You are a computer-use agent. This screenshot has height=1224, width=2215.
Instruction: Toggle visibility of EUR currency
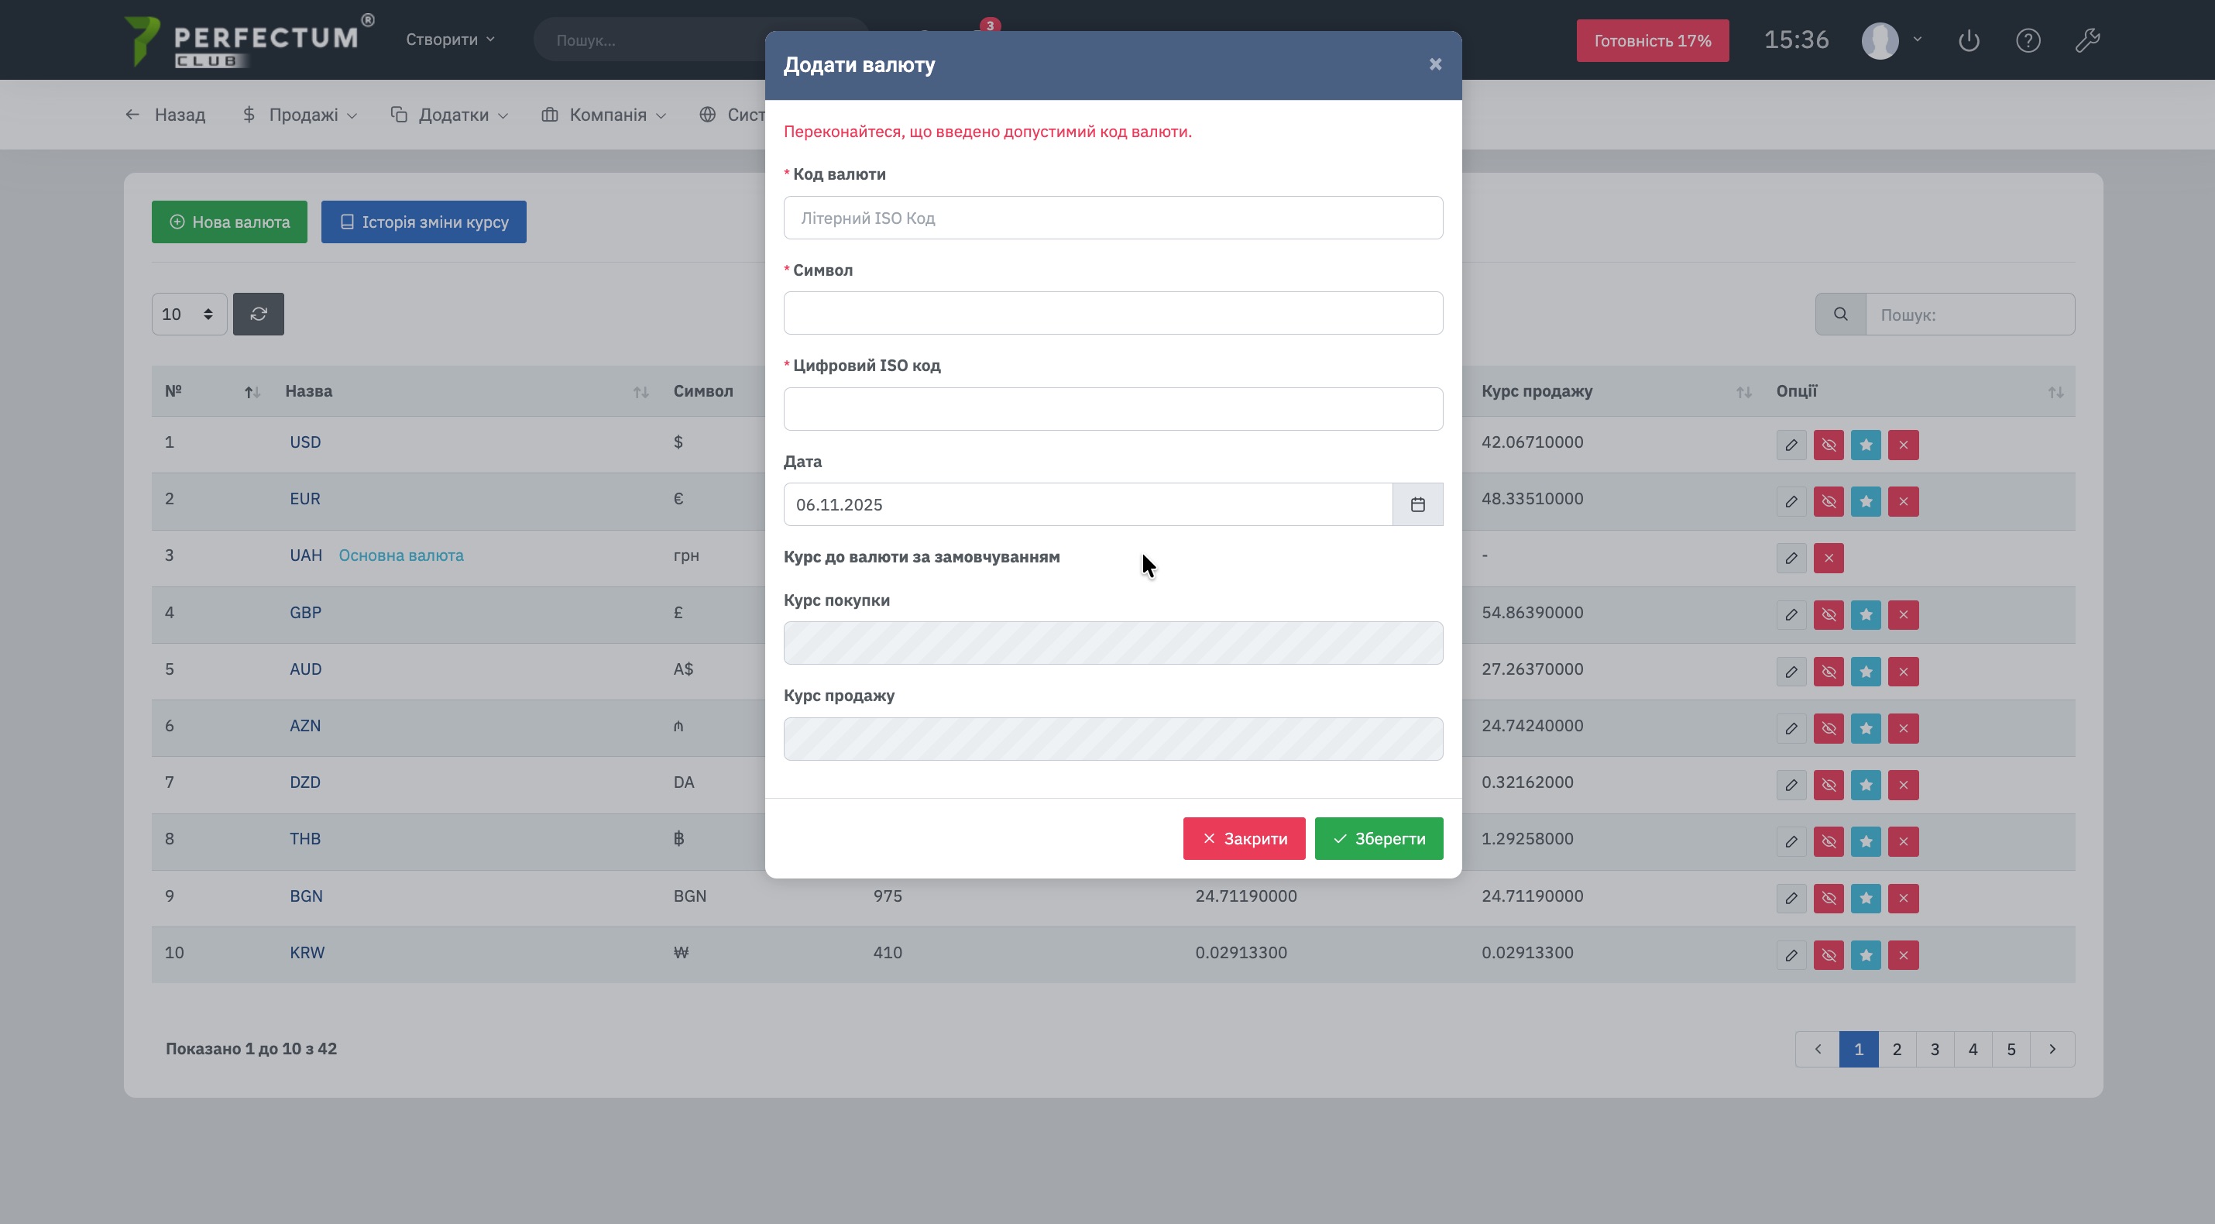tap(1828, 502)
